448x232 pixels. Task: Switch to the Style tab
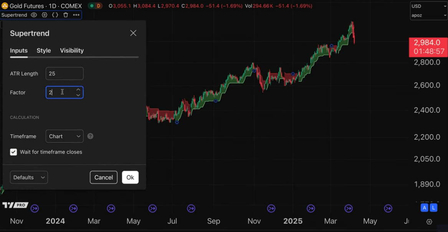[x=43, y=50]
